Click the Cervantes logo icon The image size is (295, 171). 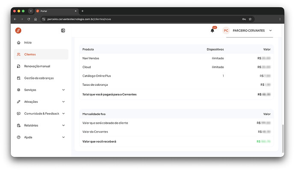pyautogui.click(x=18, y=30)
